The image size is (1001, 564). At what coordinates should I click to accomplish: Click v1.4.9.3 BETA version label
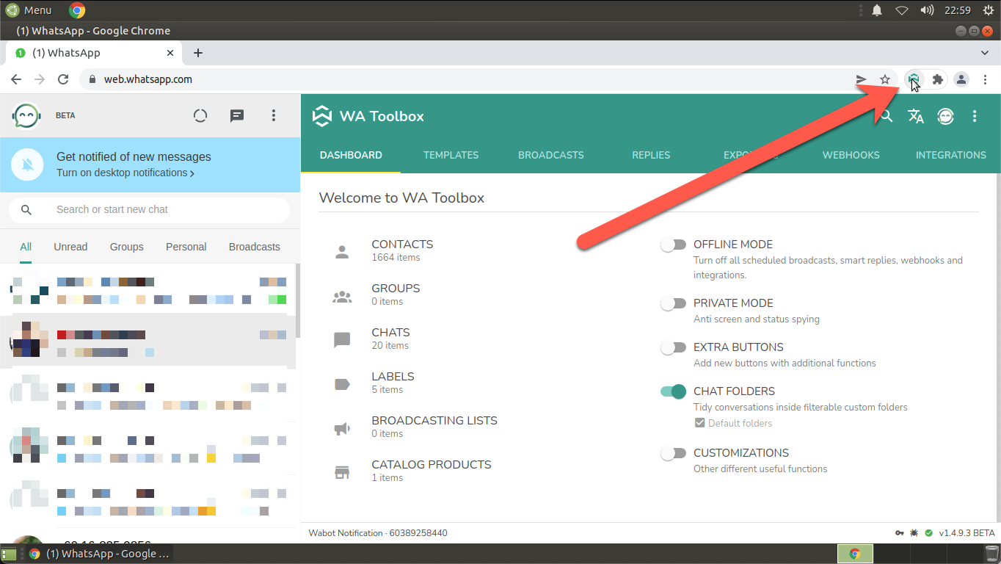(967, 533)
